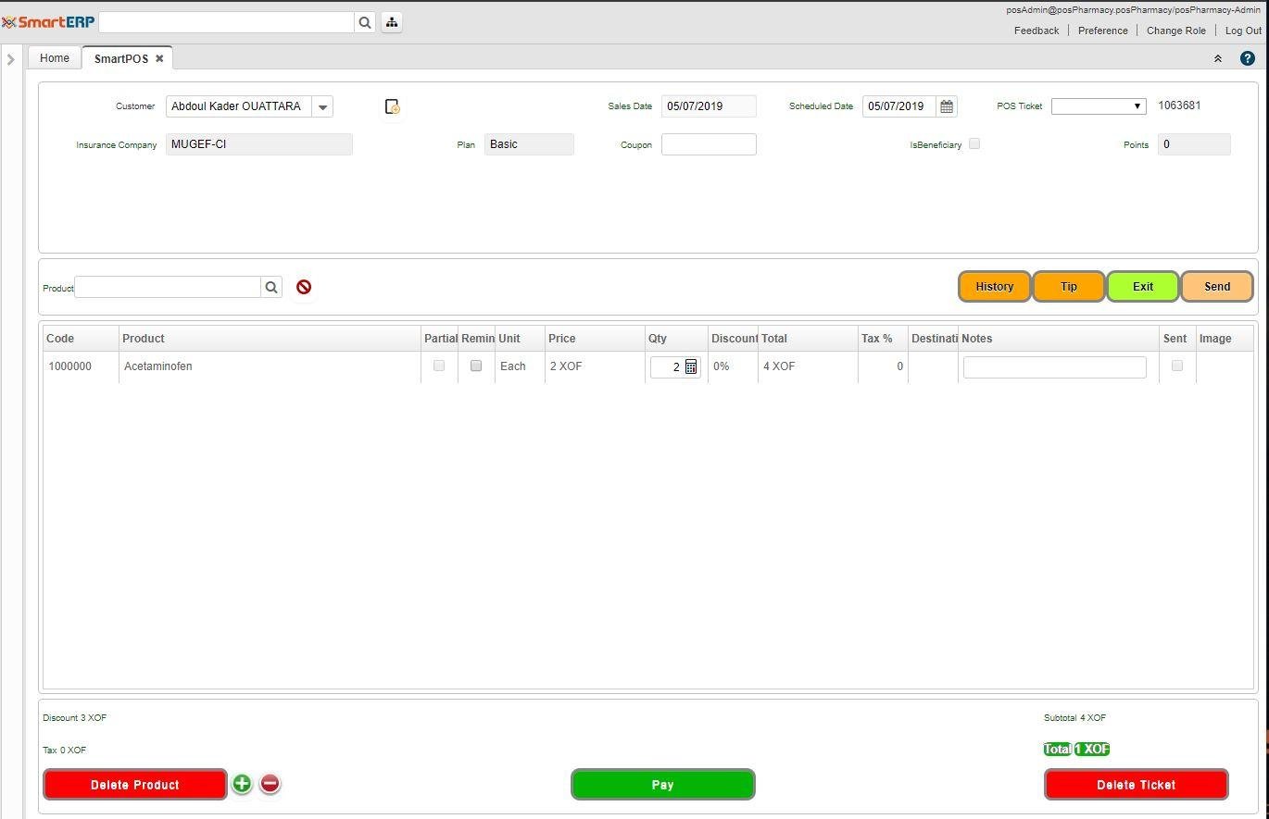The width and height of the screenshot is (1269, 819).
Task: Toggle Partial checkbox for Acetaminofen
Action: point(439,366)
